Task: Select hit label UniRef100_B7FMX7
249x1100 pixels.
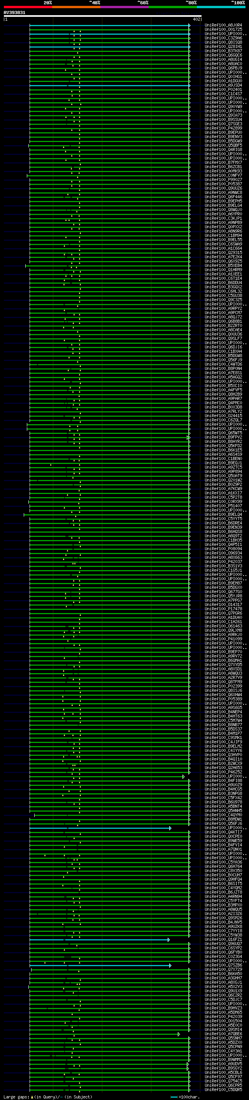Action: click(x=223, y=163)
